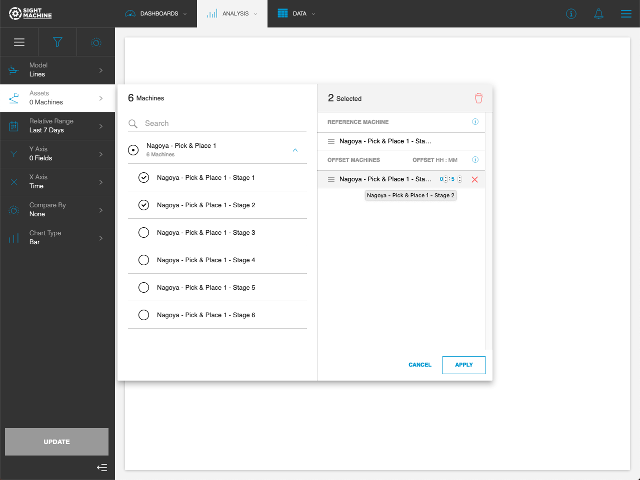Click the "Last 7 Days" value
This screenshot has width=640, height=480.
click(46, 130)
